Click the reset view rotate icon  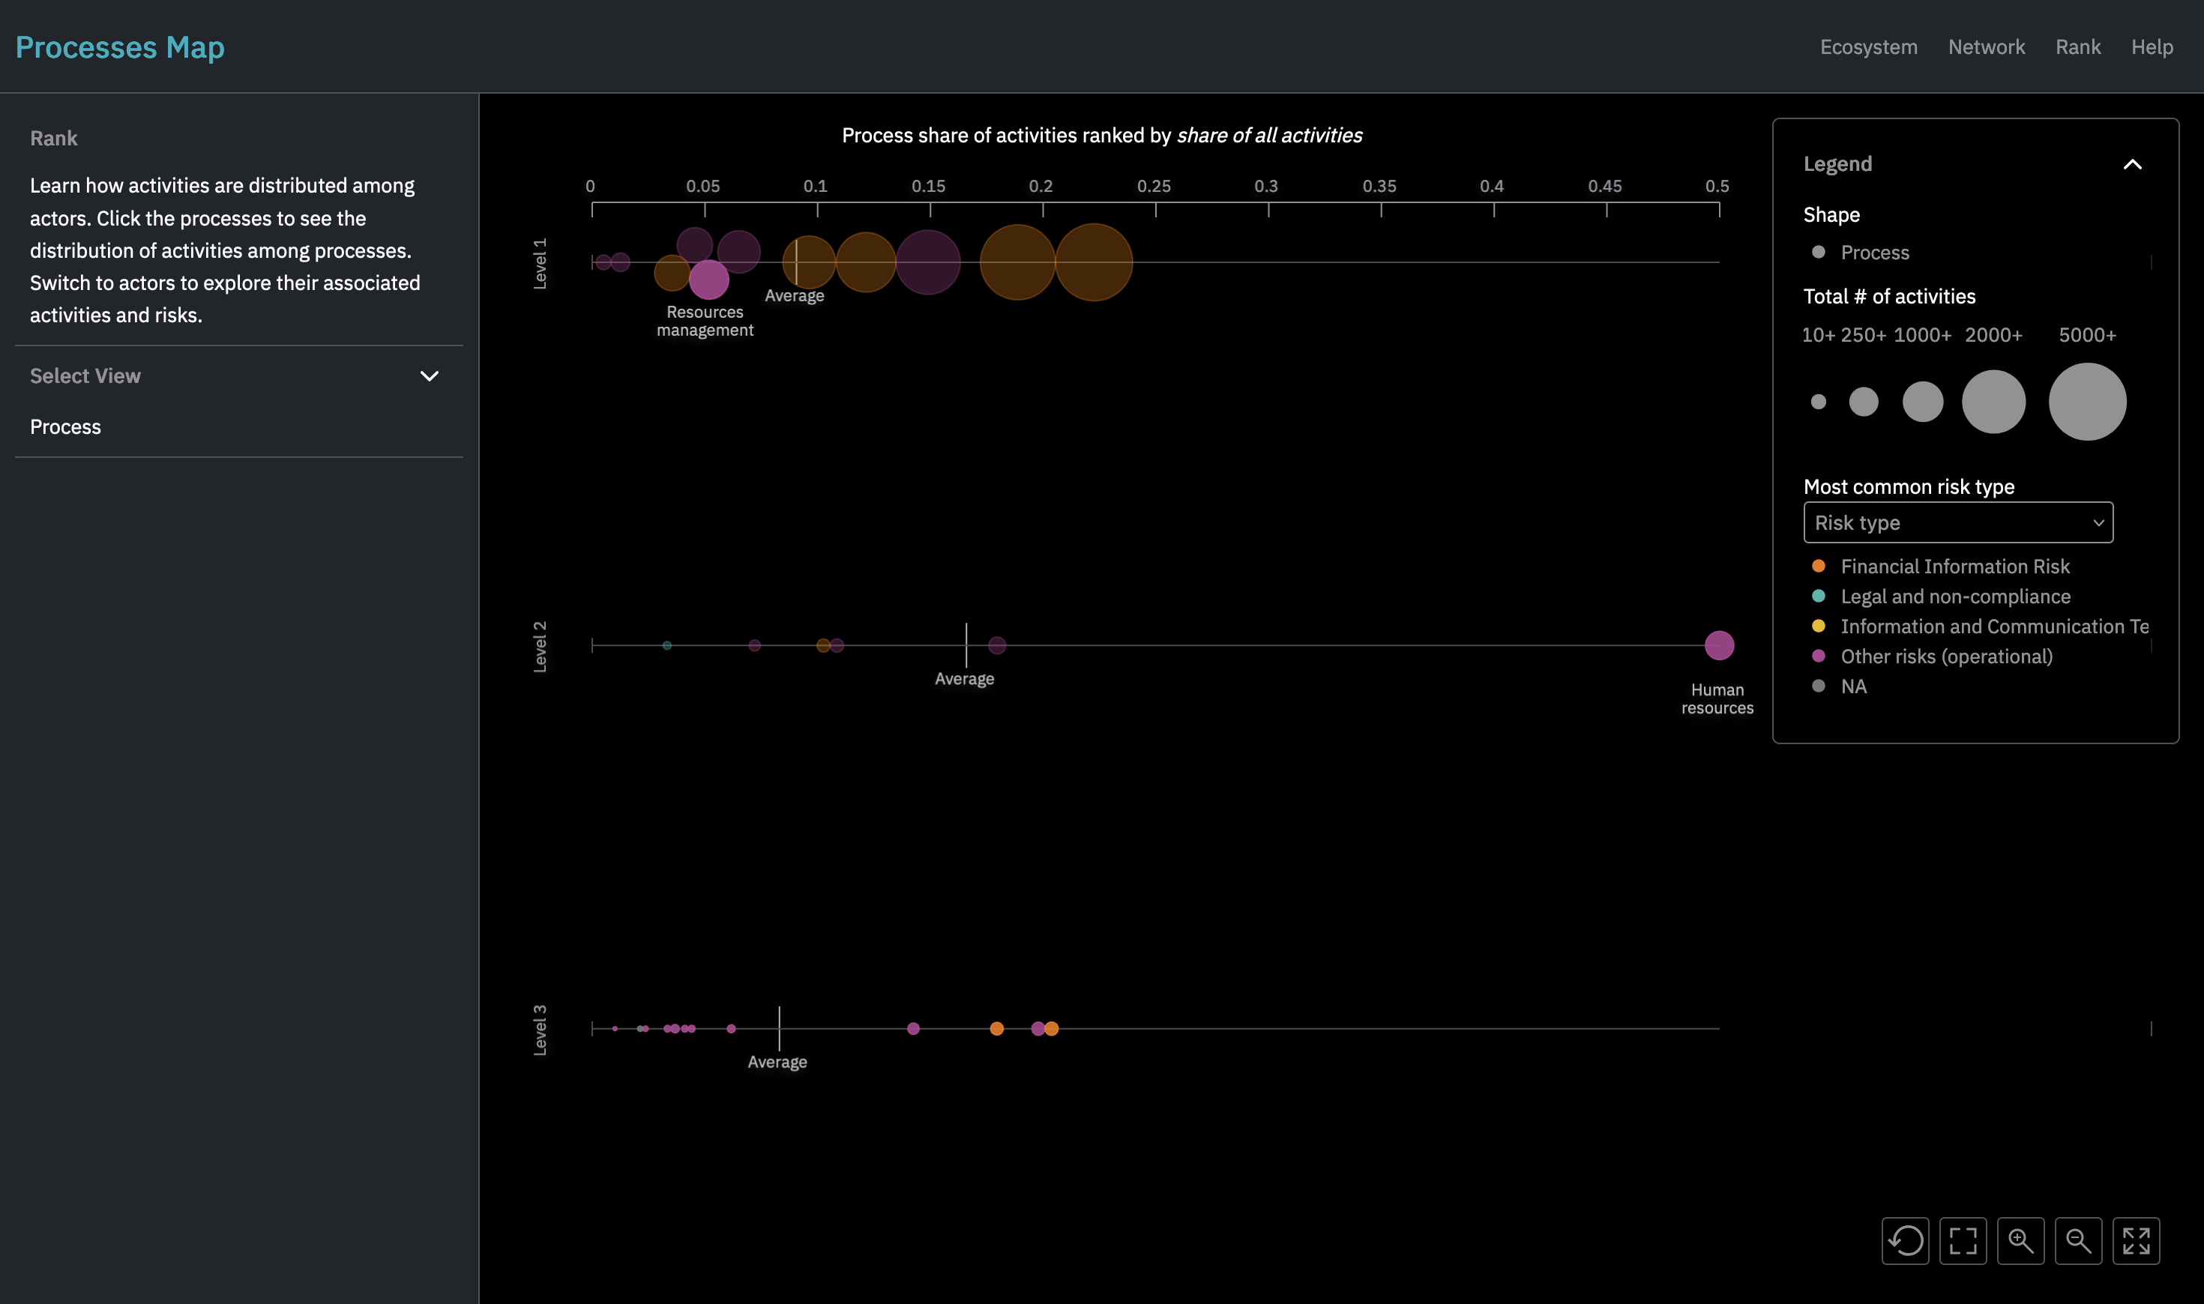[x=1904, y=1241]
